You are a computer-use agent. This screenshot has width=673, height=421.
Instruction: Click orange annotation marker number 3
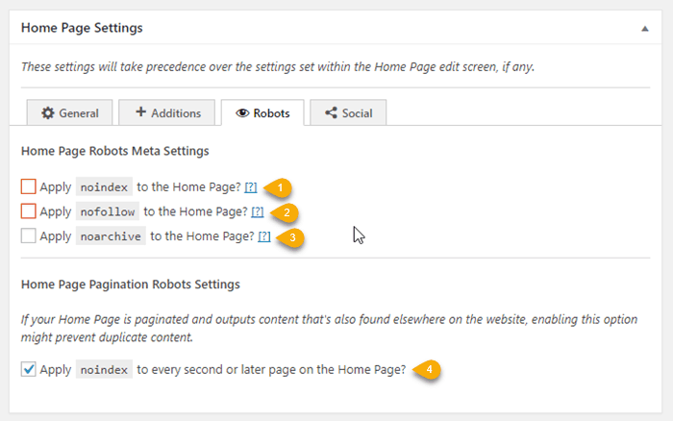pyautogui.click(x=289, y=236)
